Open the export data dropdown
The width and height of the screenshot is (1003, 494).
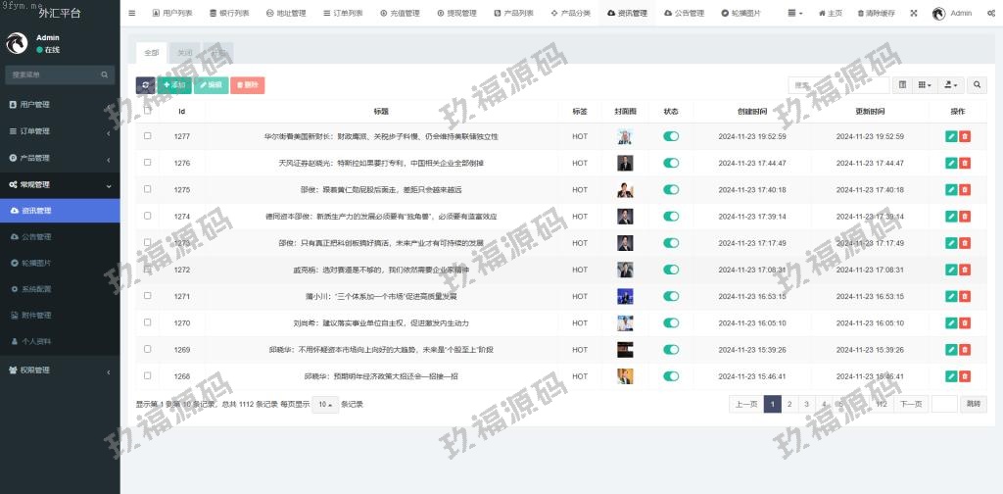click(x=951, y=85)
